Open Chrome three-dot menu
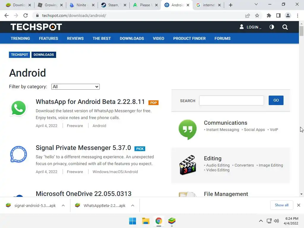The width and height of the screenshot is (304, 228). click(x=297, y=15)
